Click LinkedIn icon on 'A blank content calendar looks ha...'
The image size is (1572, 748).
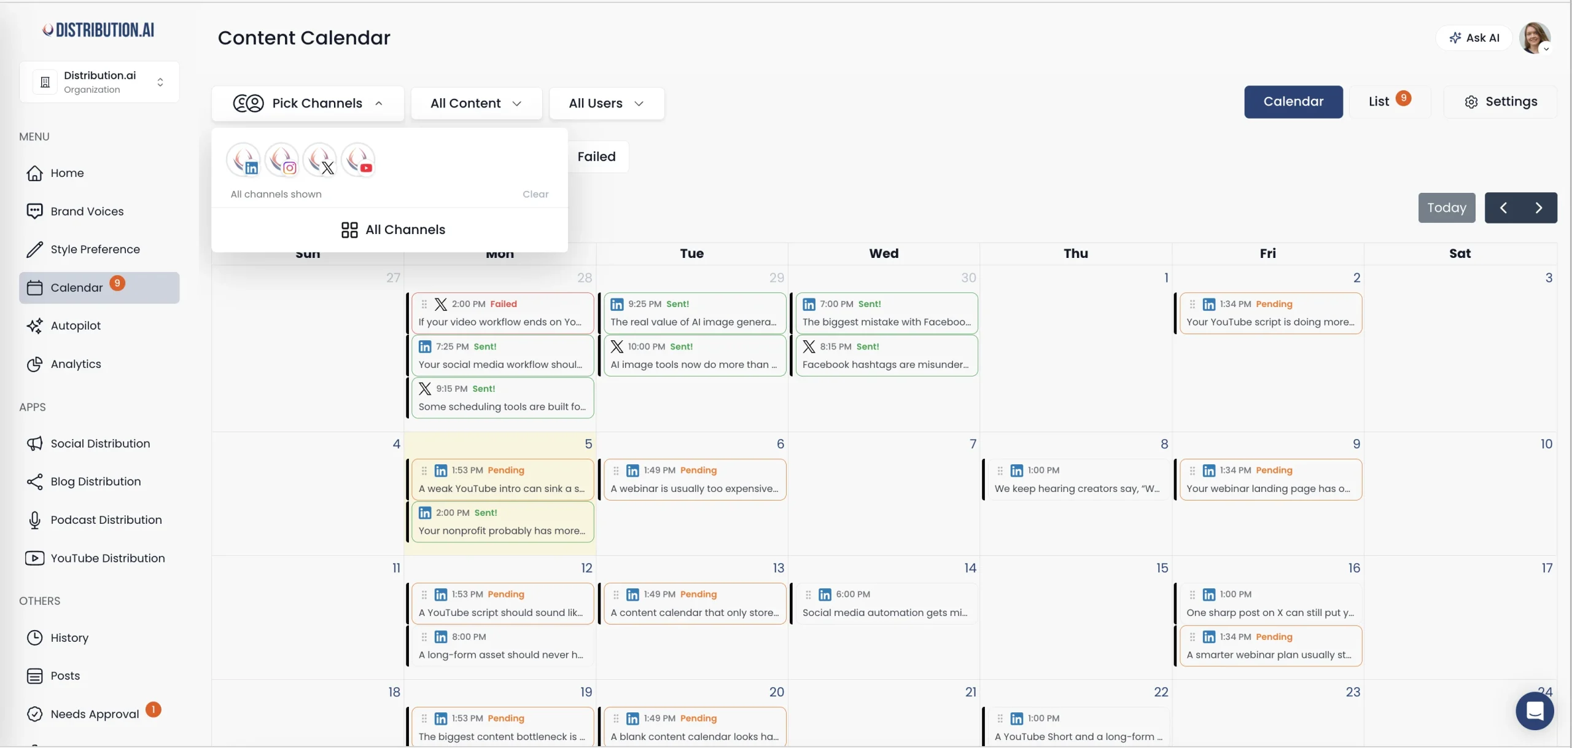[x=632, y=719]
